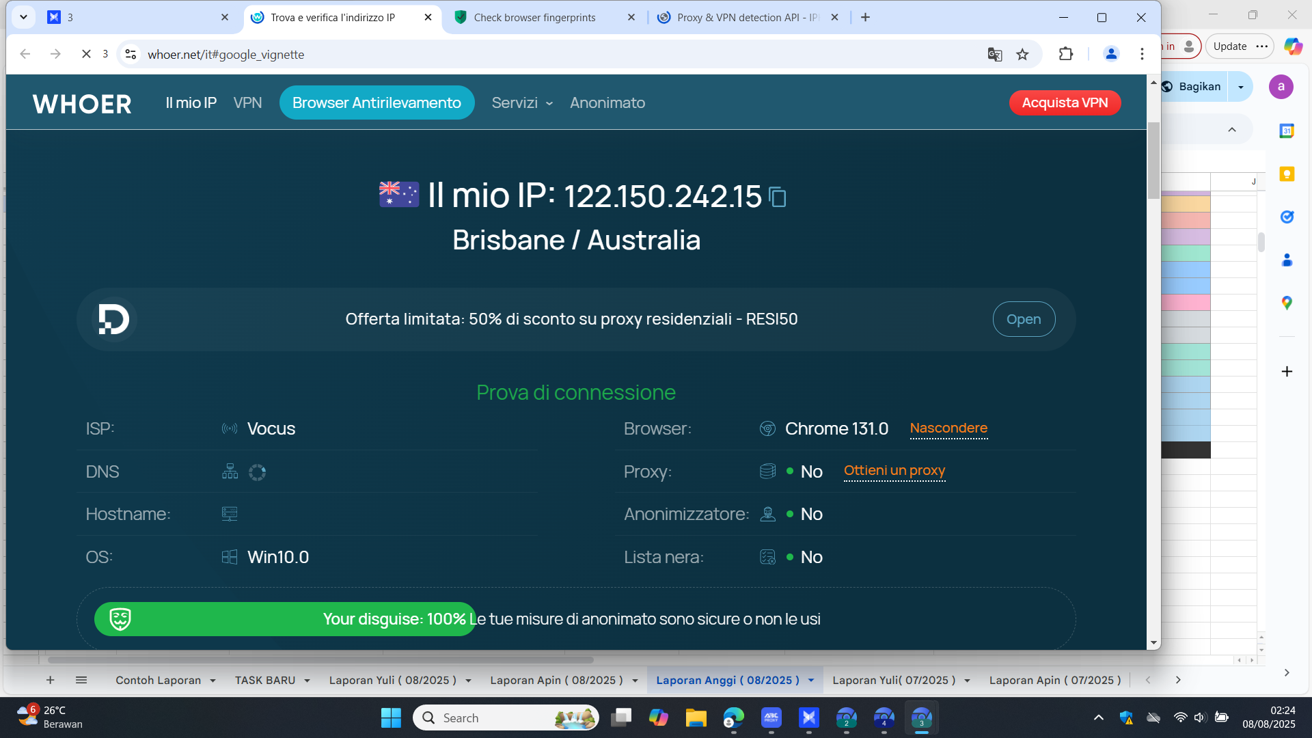Image resolution: width=1312 pixels, height=738 pixels.
Task: Switch to the Check browser fingerprints tab
Action: coord(534,18)
